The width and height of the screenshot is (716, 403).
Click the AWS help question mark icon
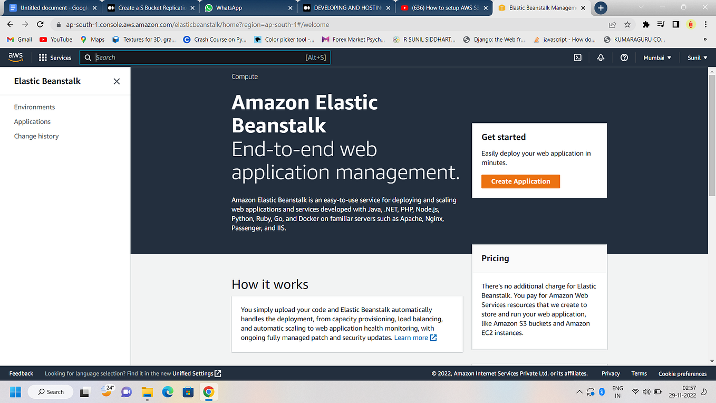(624, 57)
